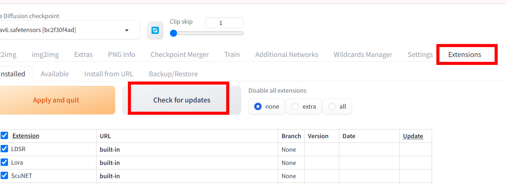The image size is (506, 184).
Task: Switch to the Train tab
Action: [232, 55]
